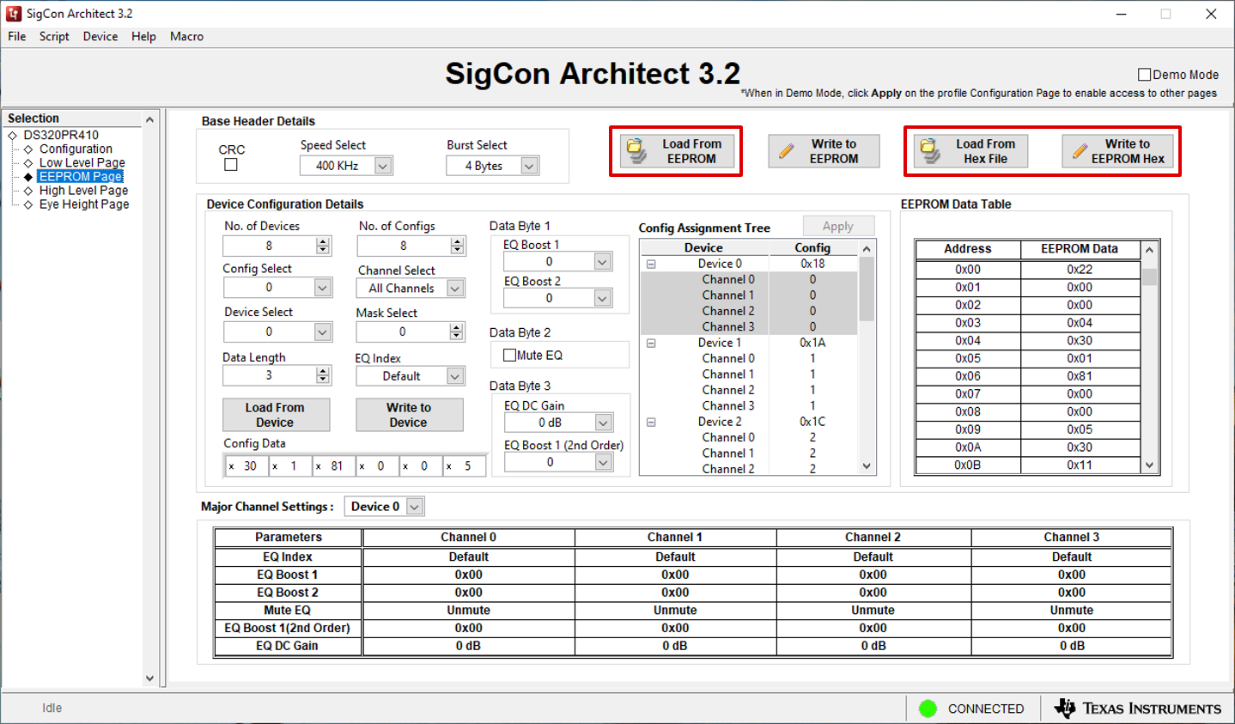Collapse Device 0 in Config Assignment Tree
This screenshot has width=1235, height=724.
(651, 264)
